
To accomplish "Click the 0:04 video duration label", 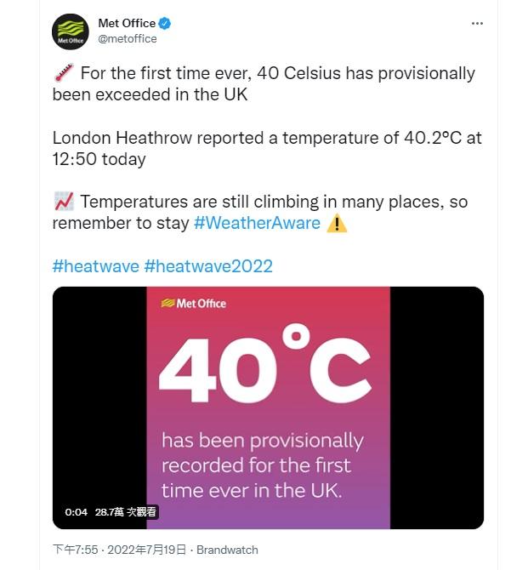I will click(x=77, y=512).
